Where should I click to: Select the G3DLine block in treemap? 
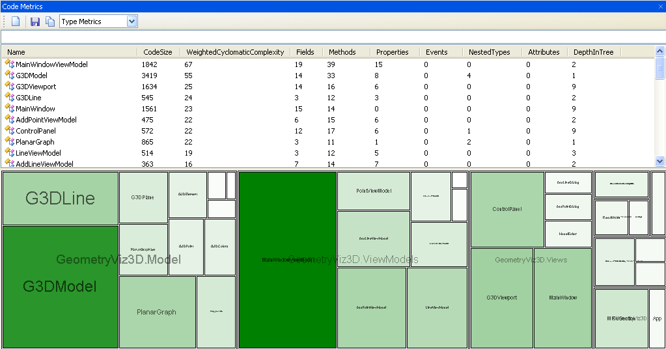pos(61,199)
